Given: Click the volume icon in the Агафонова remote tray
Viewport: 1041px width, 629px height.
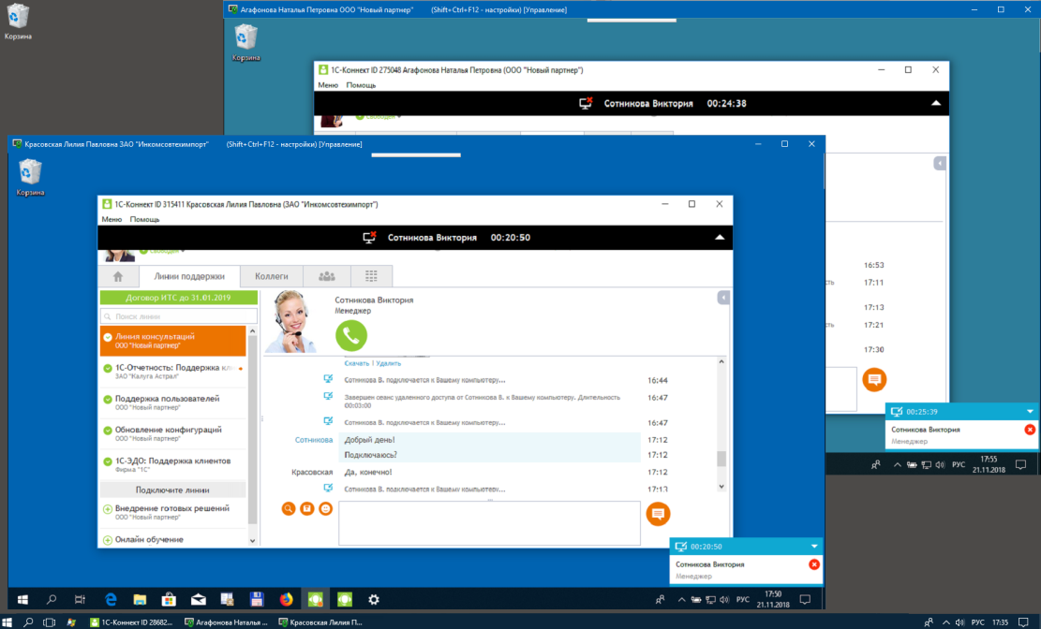Looking at the screenshot, I should 940,464.
